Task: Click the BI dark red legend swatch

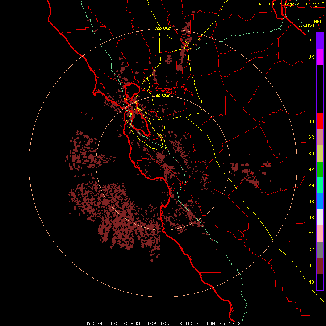Action: (320, 266)
